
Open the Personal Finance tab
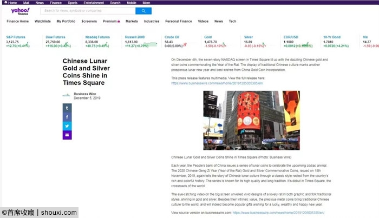179,21
